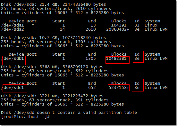Click 'Linux LVM' on the /dev/sda2 row
Viewport: 177px width, 126px height.
click(156, 29)
